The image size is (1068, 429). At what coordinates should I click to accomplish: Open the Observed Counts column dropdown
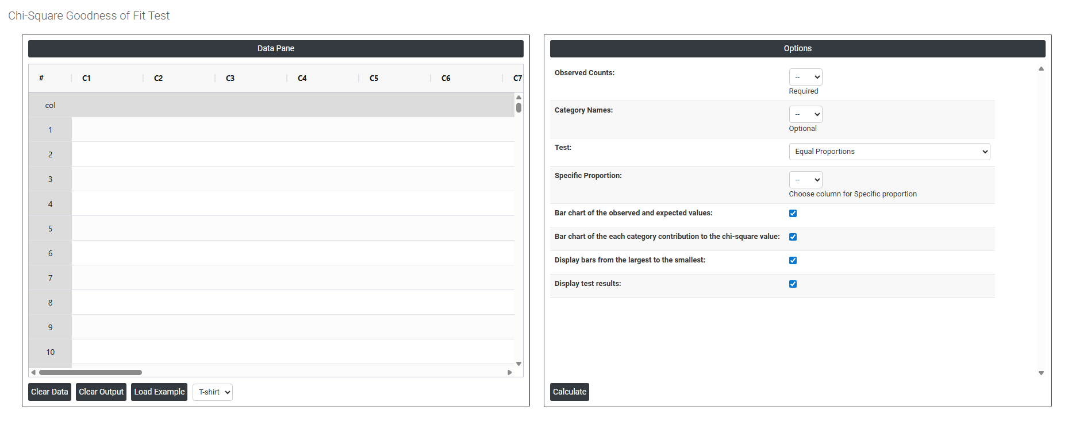(x=805, y=77)
